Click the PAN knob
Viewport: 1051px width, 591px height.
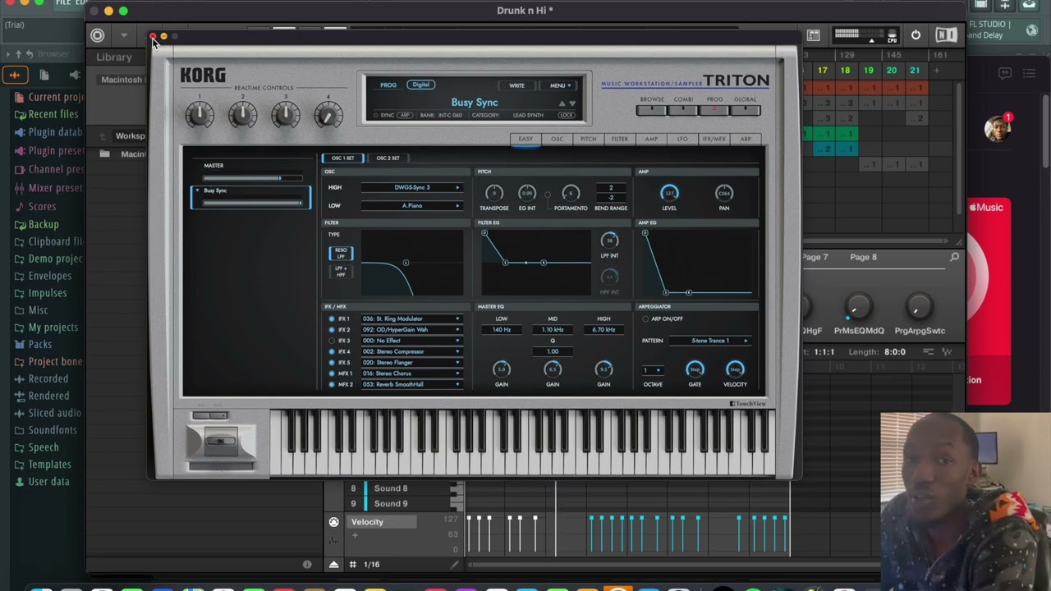click(723, 193)
